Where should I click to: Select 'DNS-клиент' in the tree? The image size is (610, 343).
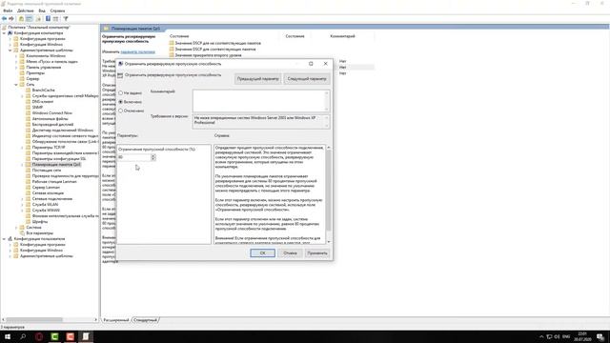pos(43,102)
